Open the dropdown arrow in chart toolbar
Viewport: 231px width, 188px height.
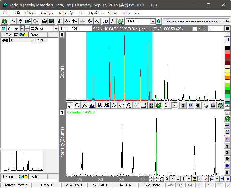174,105
